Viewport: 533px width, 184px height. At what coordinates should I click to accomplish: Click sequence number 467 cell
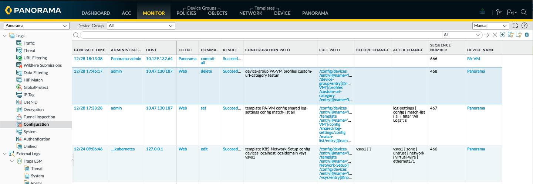tap(434, 108)
